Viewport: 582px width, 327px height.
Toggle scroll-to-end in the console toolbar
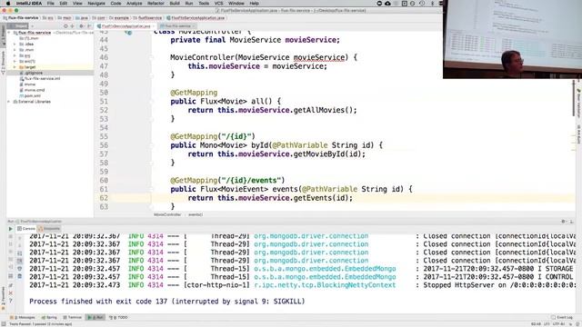(x=20, y=261)
